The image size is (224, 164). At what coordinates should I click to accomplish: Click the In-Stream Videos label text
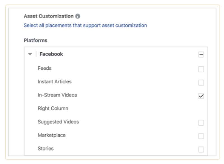click(x=57, y=95)
